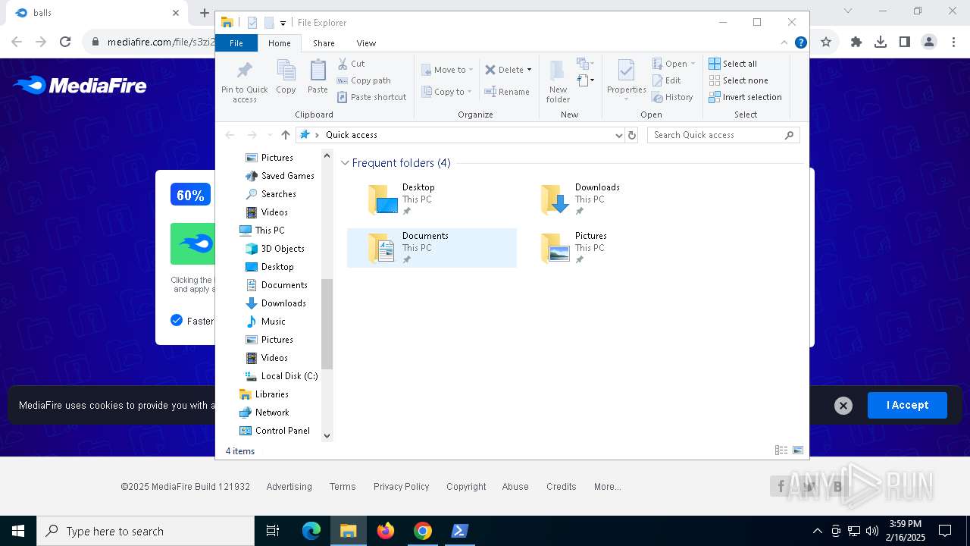970x546 pixels.
Task: Click Edit in Open group
Action: point(666,80)
